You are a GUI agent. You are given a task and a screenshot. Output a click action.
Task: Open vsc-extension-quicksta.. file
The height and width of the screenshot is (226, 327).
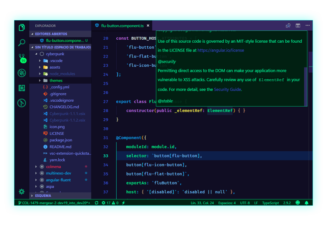[x=60, y=153]
